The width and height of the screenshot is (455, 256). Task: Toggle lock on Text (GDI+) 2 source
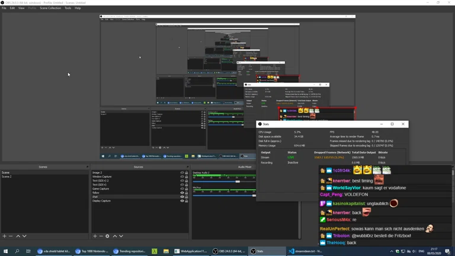[187, 181]
